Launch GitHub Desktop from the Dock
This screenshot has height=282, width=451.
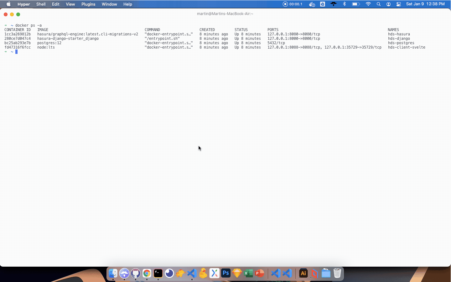pyautogui.click(x=136, y=273)
